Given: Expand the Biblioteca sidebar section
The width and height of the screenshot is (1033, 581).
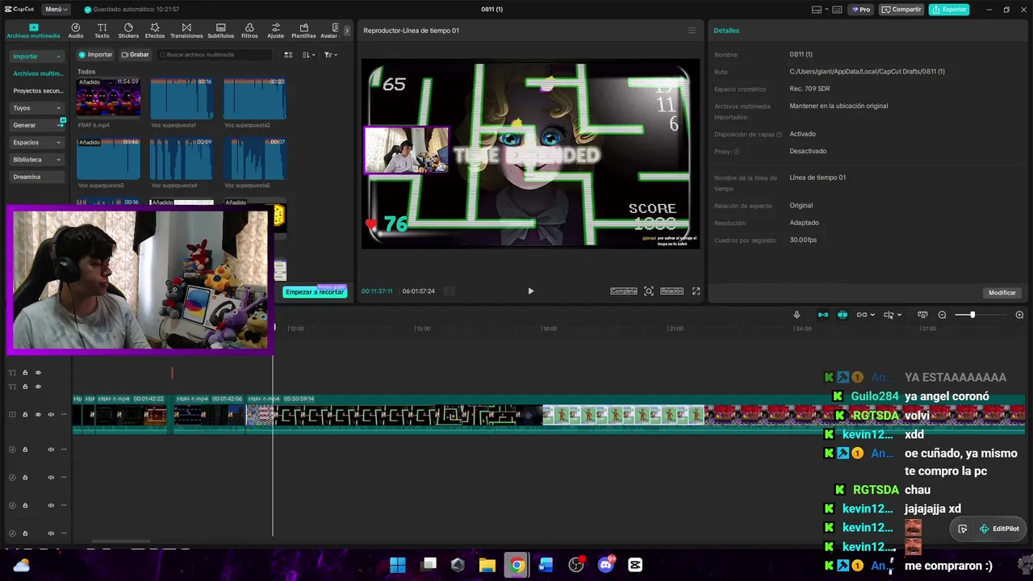Looking at the screenshot, I should [x=37, y=160].
